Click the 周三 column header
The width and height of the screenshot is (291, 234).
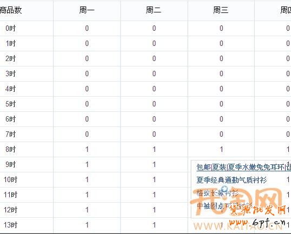pyautogui.click(x=221, y=10)
